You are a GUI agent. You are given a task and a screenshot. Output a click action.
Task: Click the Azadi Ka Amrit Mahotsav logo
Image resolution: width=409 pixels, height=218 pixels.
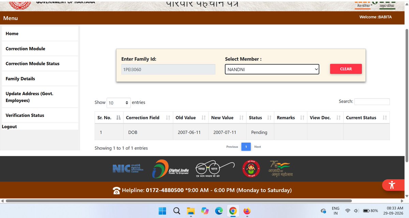click(281, 168)
